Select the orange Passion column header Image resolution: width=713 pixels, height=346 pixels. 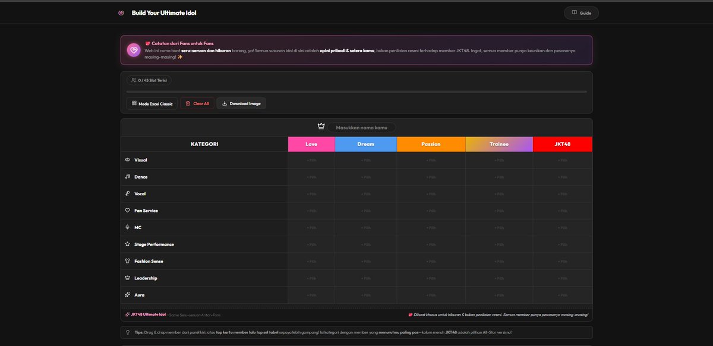(x=431, y=144)
